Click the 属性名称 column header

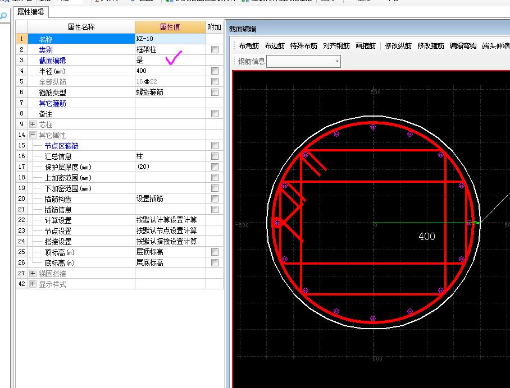coord(81,27)
